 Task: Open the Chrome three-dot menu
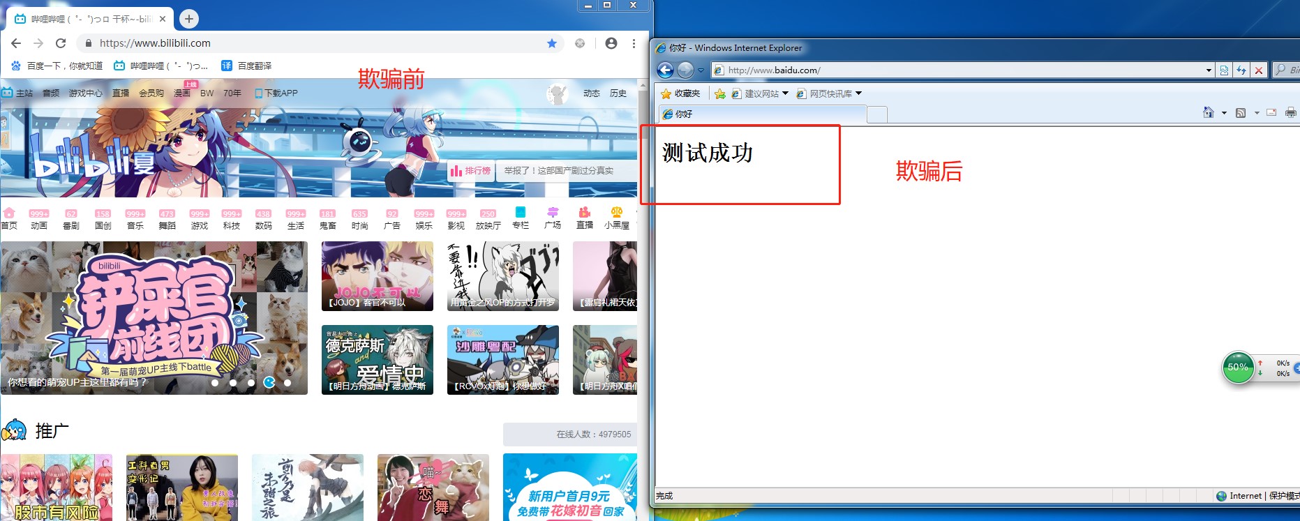point(634,43)
